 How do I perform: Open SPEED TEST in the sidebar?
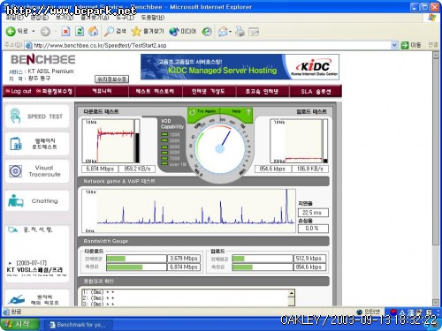tap(37, 116)
